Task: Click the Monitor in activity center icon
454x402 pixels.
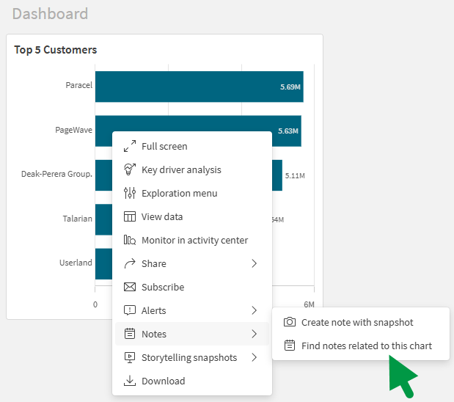Action: (x=130, y=240)
